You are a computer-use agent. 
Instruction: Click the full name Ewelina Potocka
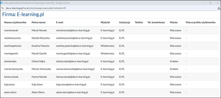click(x=41, y=46)
